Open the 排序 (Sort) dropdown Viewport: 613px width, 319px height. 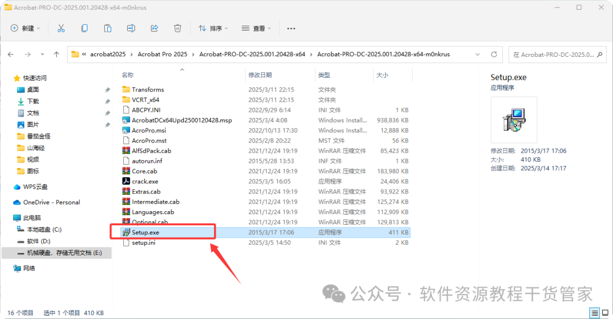[x=213, y=28]
